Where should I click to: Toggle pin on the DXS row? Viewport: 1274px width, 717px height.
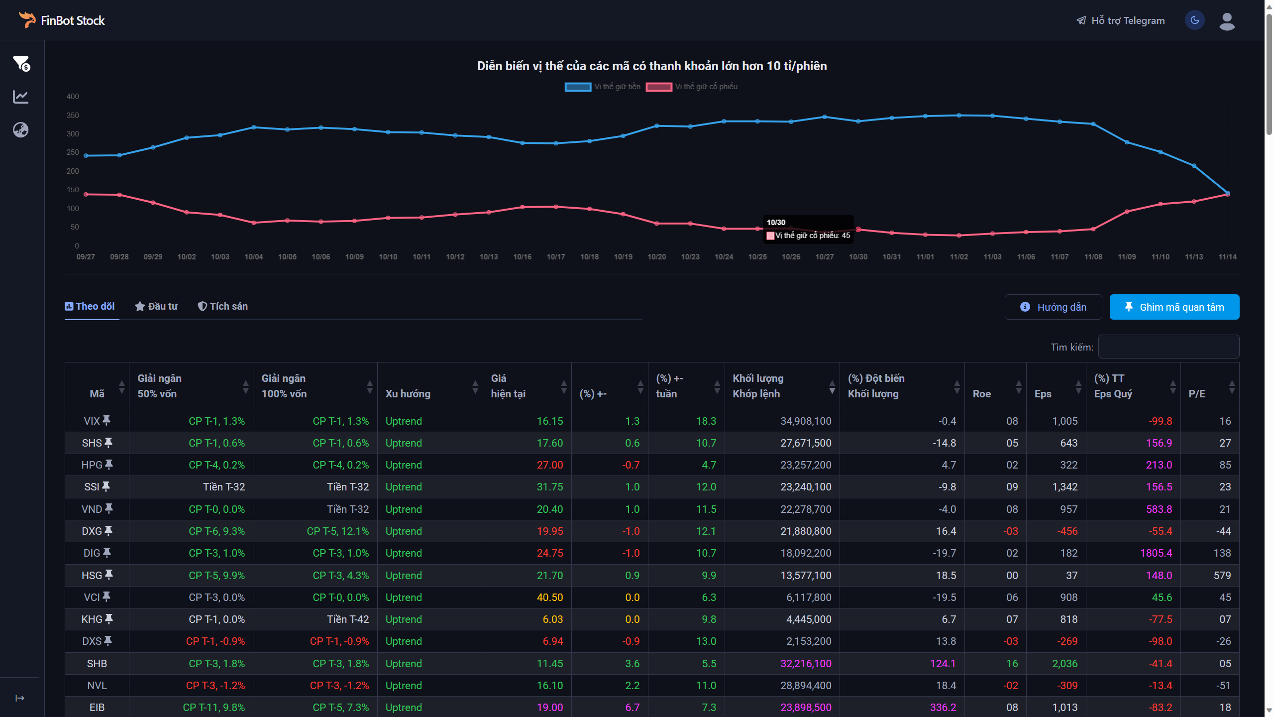pyautogui.click(x=108, y=641)
